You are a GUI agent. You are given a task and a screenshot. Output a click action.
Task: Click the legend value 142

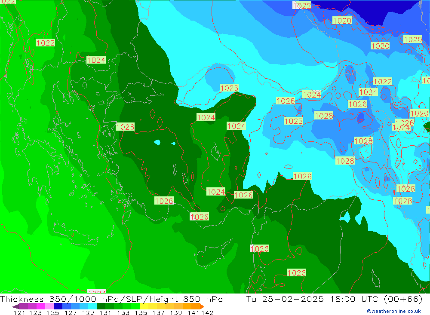pos(207,312)
